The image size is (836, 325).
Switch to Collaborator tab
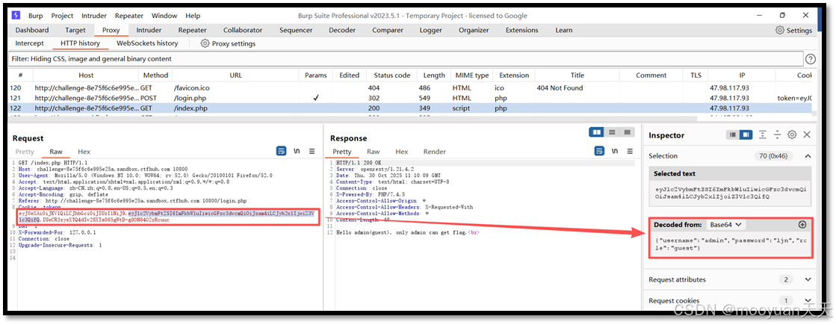click(243, 31)
